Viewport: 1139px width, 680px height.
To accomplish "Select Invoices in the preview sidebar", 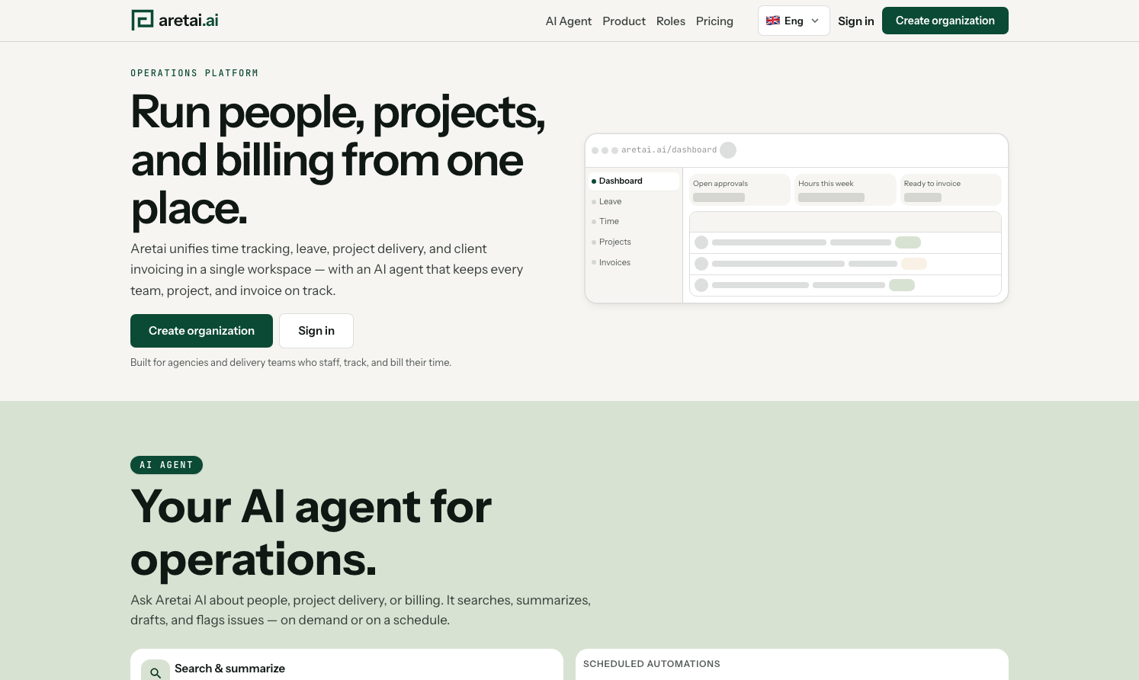I will point(634,262).
